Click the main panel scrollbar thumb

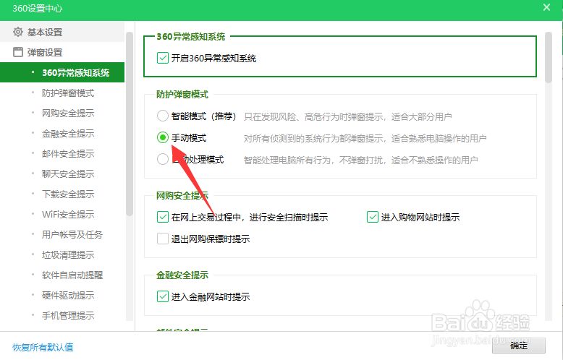[x=548, y=57]
